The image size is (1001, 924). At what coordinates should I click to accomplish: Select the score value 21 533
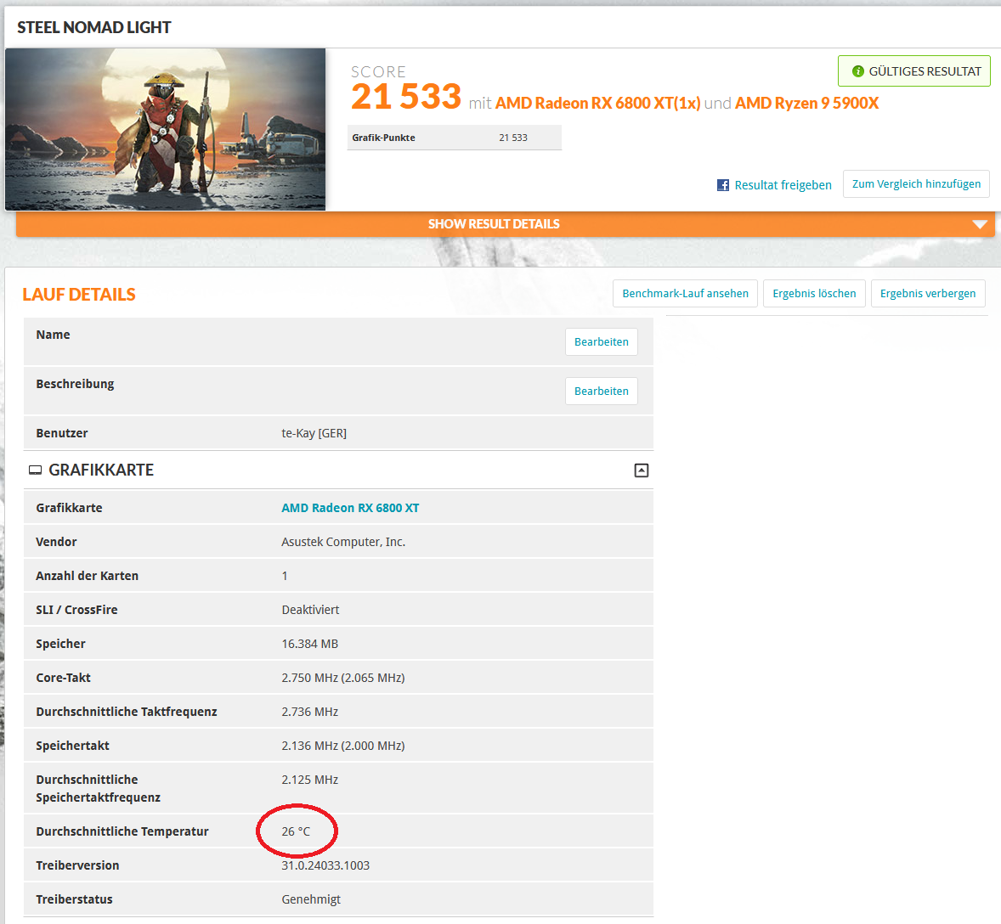point(406,97)
